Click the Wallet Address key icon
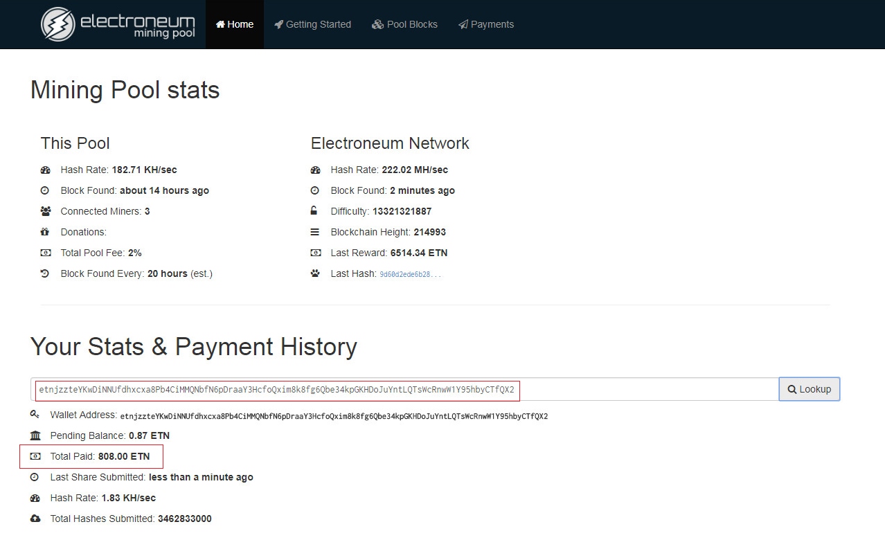 click(x=35, y=415)
